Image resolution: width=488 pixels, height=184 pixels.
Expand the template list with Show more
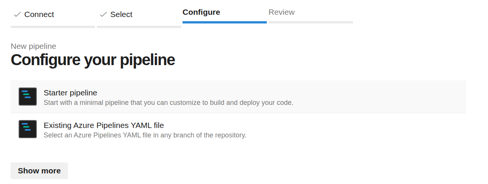click(x=39, y=171)
